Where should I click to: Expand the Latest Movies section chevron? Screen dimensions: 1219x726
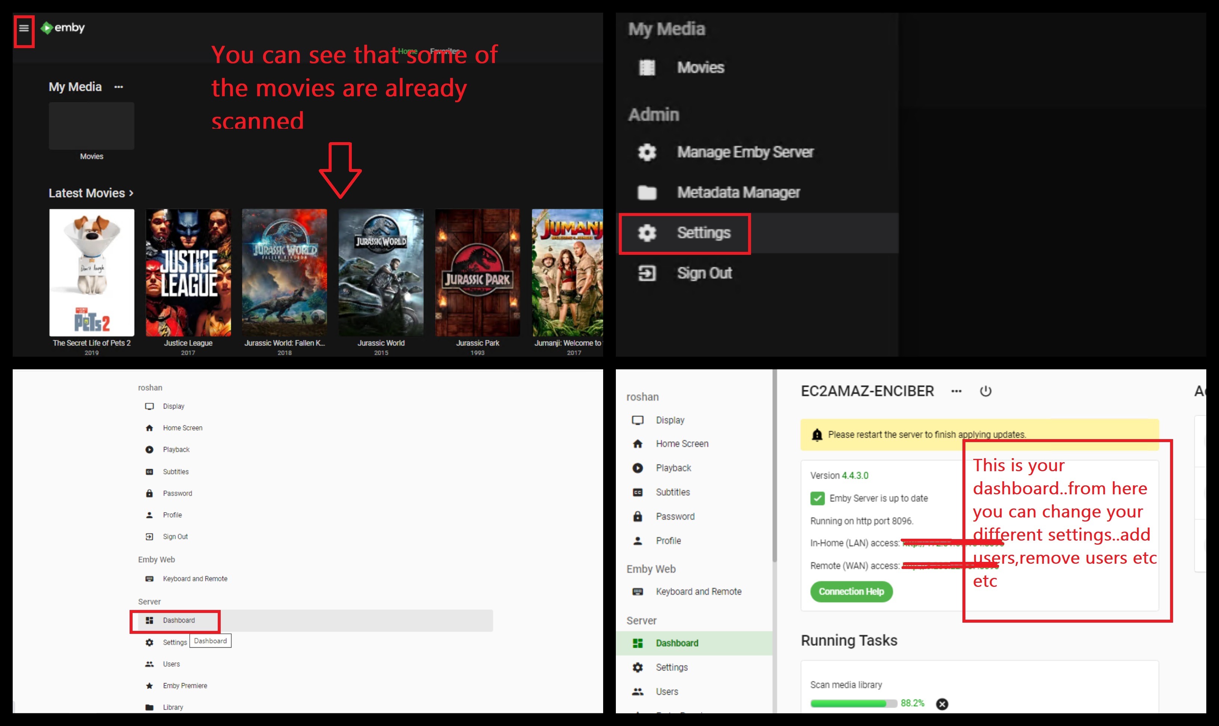click(x=131, y=193)
